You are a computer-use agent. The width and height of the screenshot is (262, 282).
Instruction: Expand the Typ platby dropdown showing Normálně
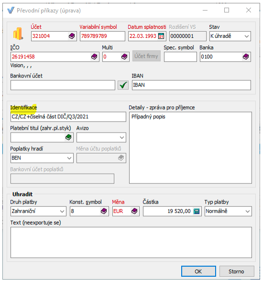(x=228, y=211)
